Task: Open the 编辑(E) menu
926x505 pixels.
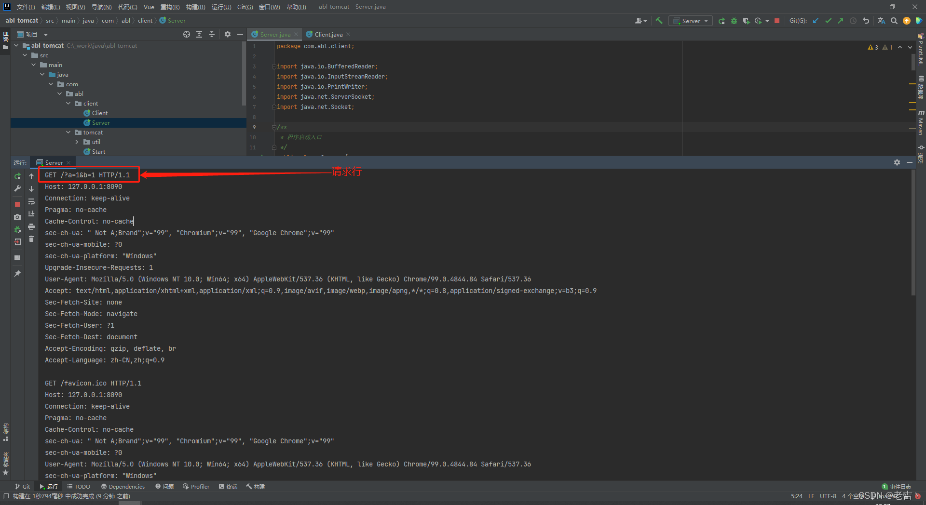Action: point(51,7)
